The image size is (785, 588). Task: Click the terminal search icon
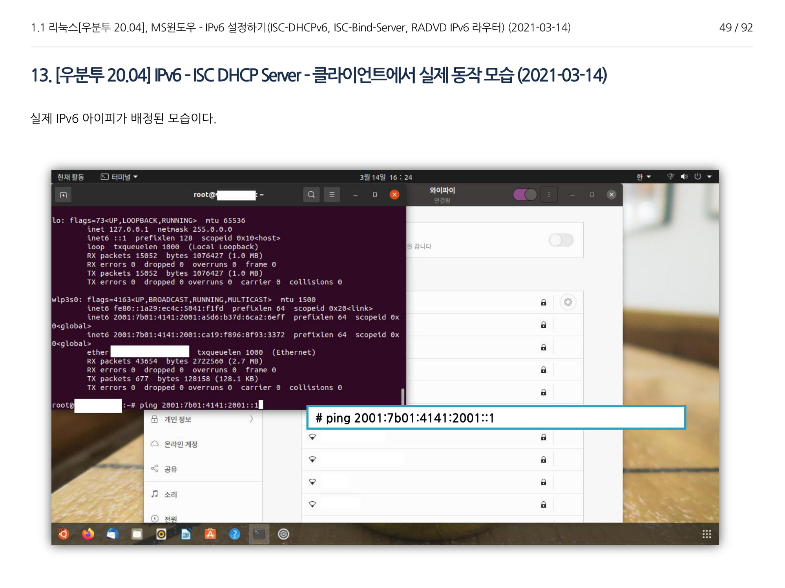[311, 194]
